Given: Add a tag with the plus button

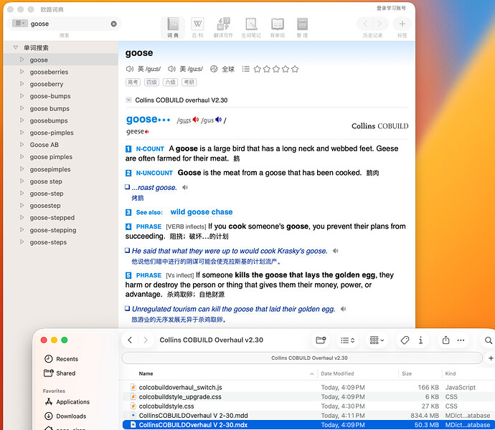Looking at the screenshot, I should 402,24.
